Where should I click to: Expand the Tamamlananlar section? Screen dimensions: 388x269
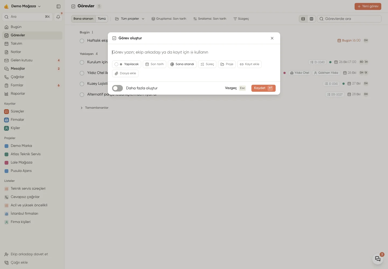94,108
